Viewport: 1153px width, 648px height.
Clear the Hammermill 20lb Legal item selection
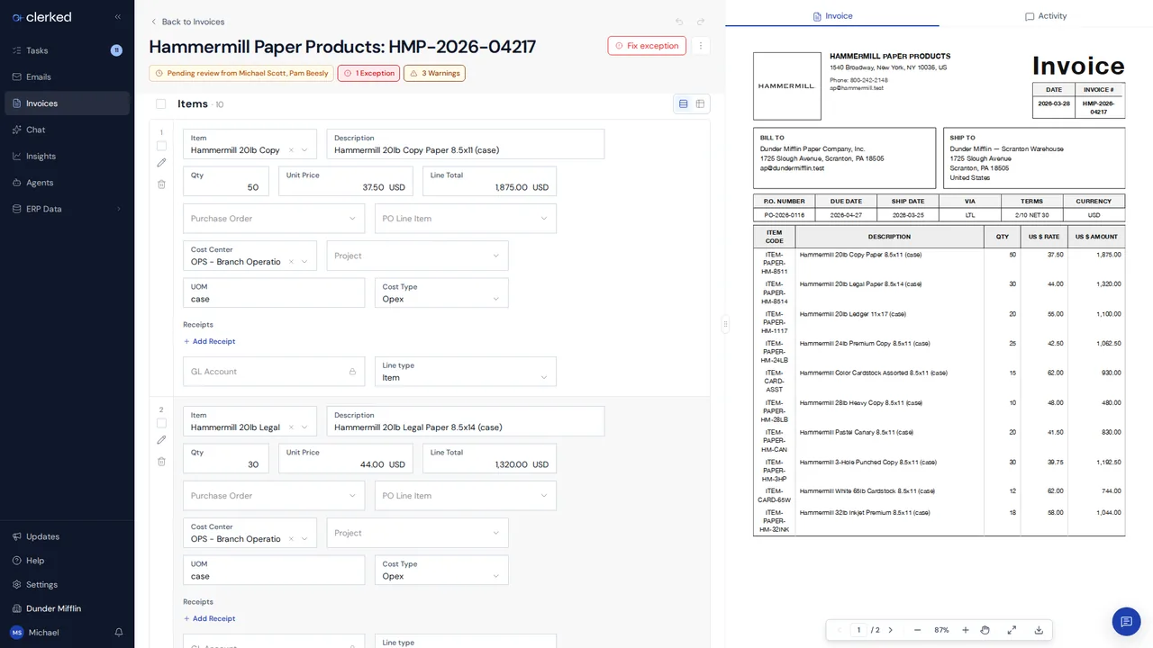point(291,427)
